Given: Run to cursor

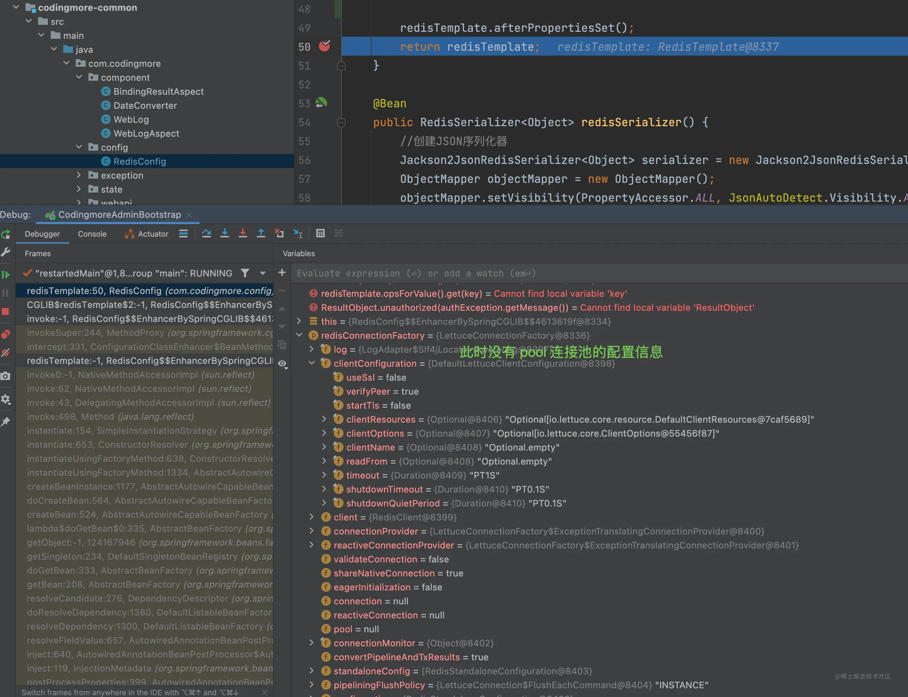Looking at the screenshot, I should (x=298, y=233).
